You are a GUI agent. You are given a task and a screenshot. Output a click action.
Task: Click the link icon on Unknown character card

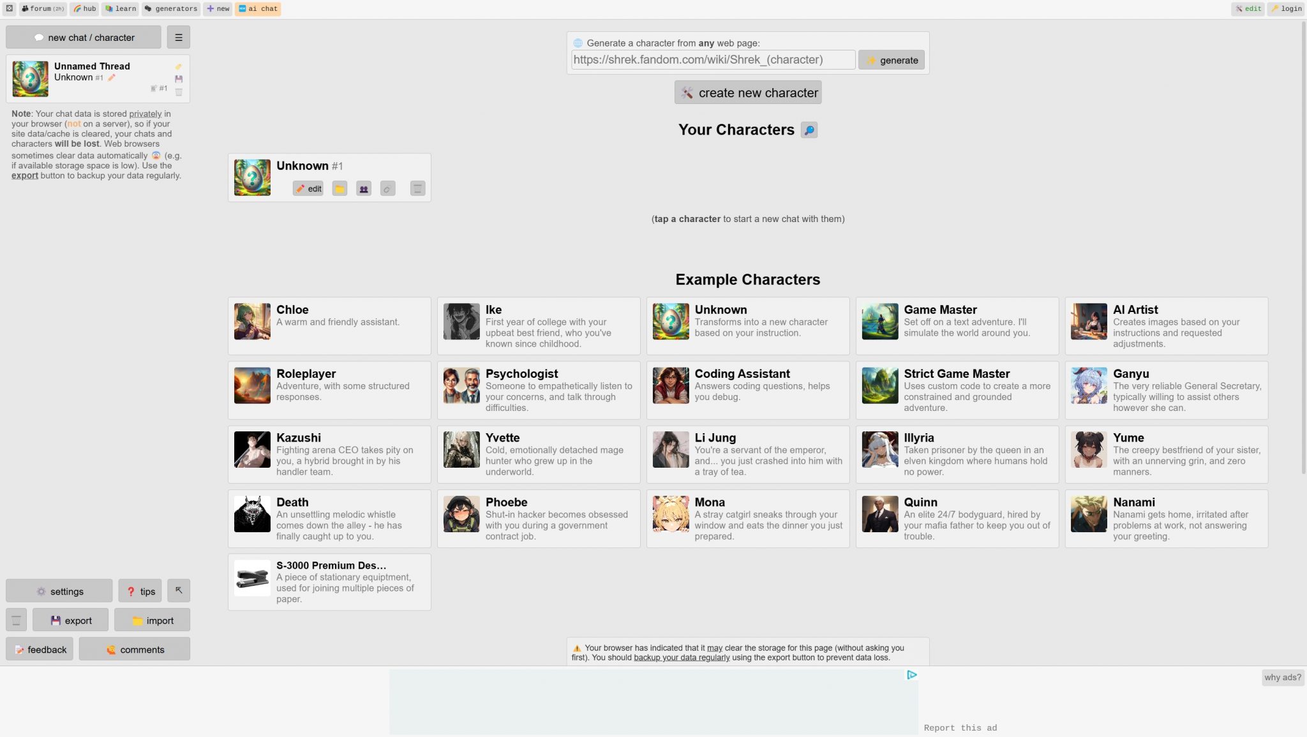pyautogui.click(x=387, y=188)
